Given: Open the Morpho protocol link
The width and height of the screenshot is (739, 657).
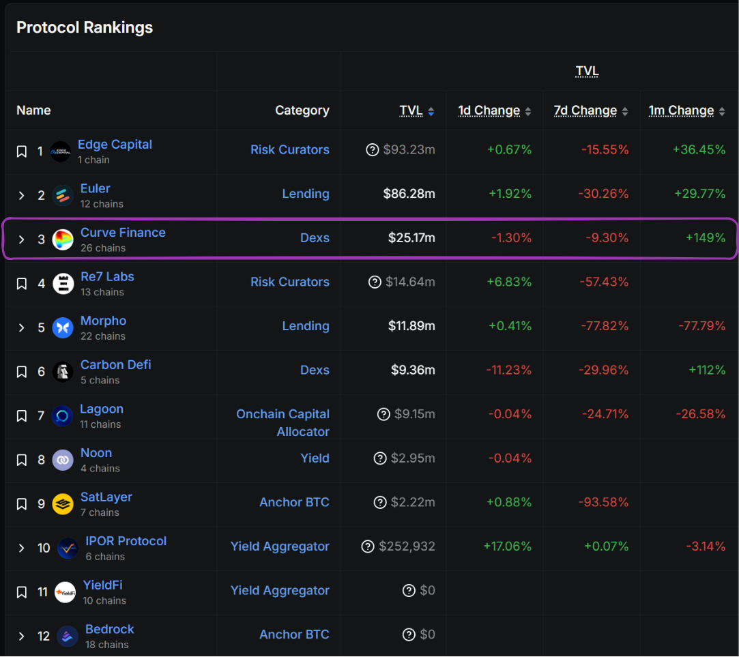Looking at the screenshot, I should (x=103, y=321).
